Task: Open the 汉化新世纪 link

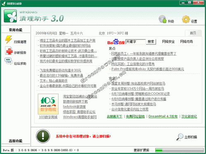Action: point(189,117)
